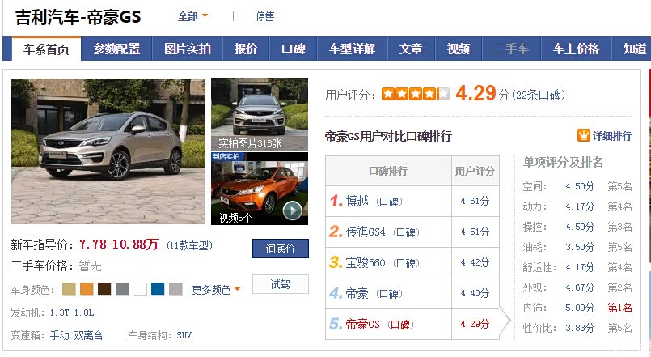Open the 博越 ranking link

[357, 201]
